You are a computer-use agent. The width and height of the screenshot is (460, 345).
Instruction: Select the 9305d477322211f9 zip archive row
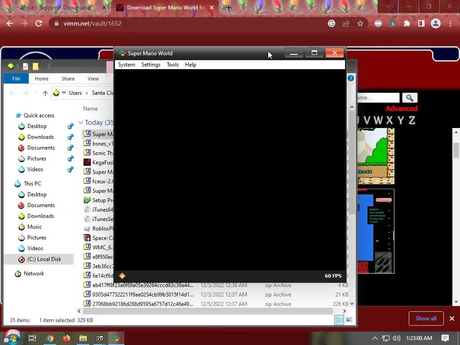pyautogui.click(x=216, y=294)
